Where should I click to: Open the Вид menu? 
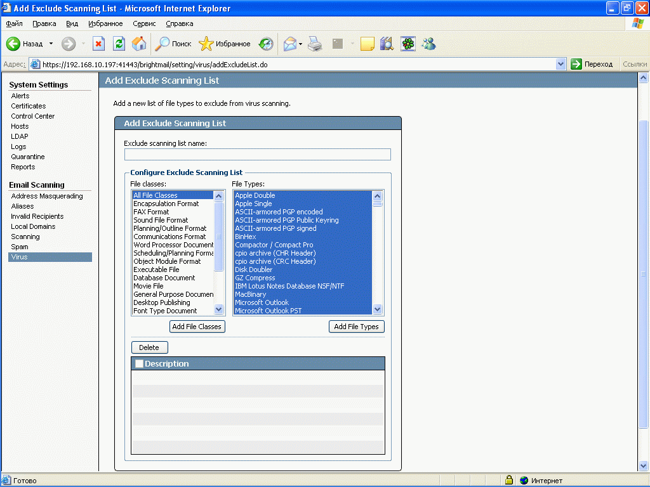click(x=72, y=23)
